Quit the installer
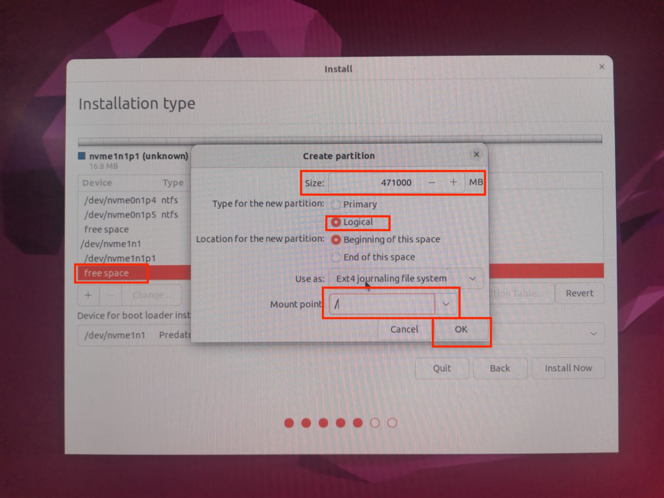Image resolution: width=664 pixels, height=498 pixels. coord(442,368)
